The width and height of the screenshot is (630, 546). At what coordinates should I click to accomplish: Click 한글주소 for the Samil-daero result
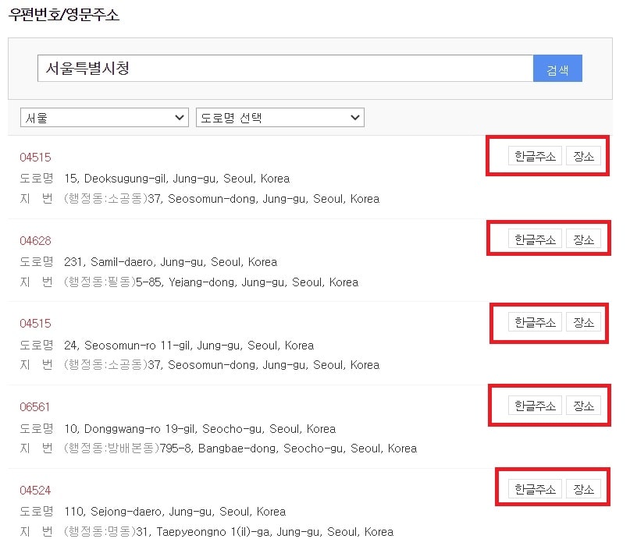click(535, 239)
